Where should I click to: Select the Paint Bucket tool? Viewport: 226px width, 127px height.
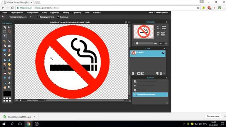pos(10,46)
